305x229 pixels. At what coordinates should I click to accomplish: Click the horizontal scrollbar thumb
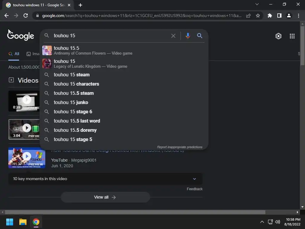coord(135,212)
